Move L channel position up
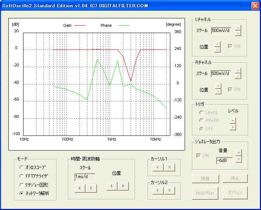 217,44
